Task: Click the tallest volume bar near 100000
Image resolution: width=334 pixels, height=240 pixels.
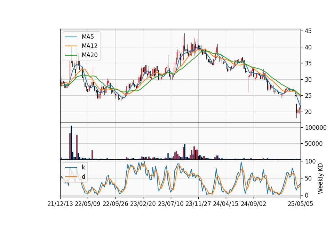Action: (71, 143)
